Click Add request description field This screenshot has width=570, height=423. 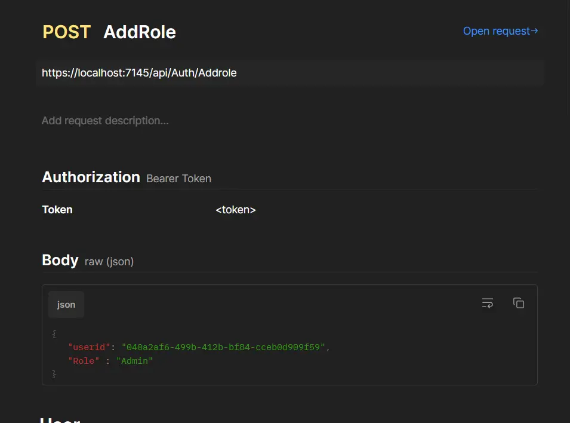click(105, 121)
